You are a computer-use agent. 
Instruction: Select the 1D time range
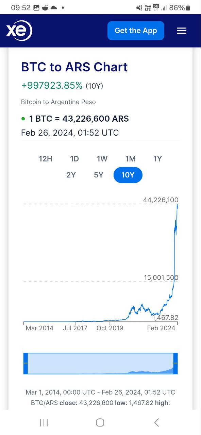pyautogui.click(x=74, y=159)
